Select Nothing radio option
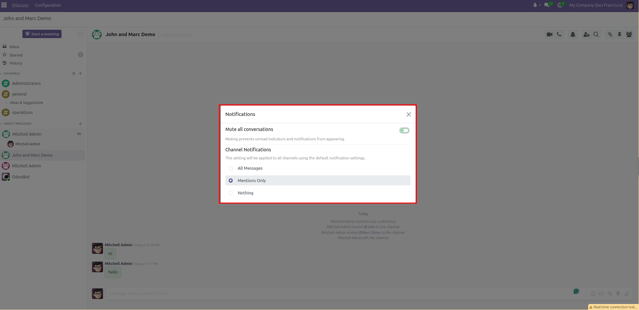The width and height of the screenshot is (639, 310). pyautogui.click(x=231, y=193)
